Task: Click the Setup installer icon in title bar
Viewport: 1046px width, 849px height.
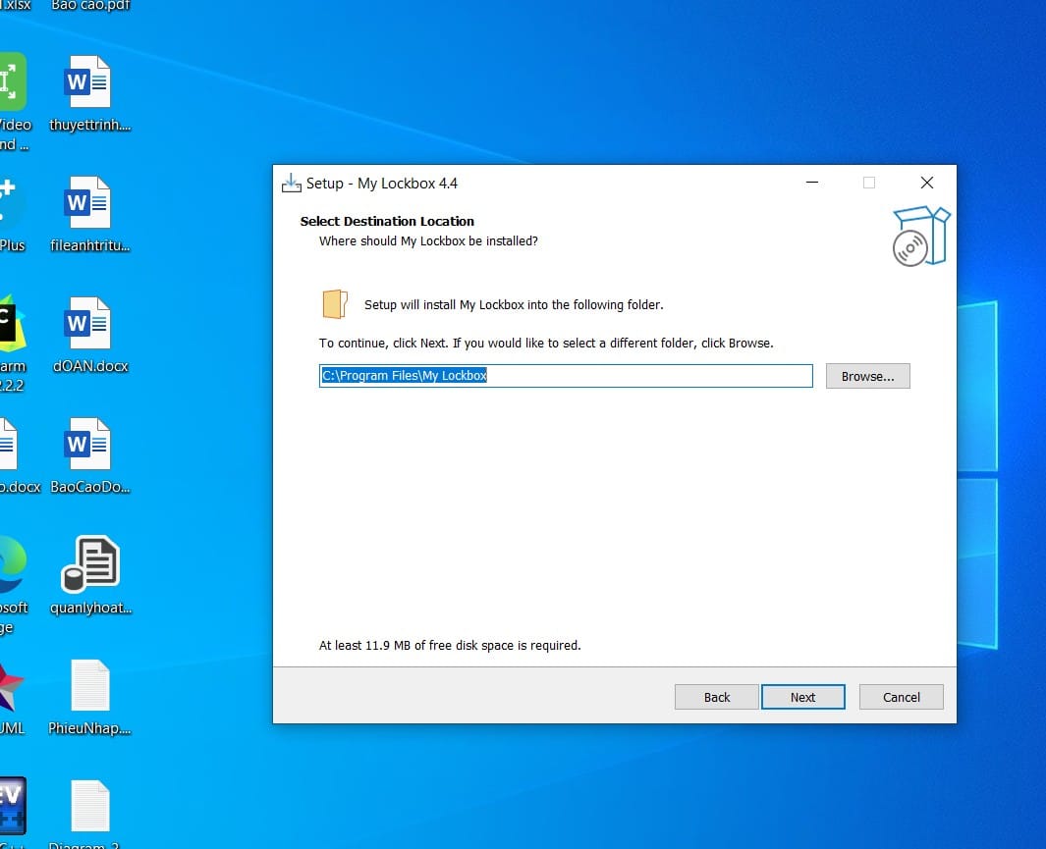Action: [291, 184]
